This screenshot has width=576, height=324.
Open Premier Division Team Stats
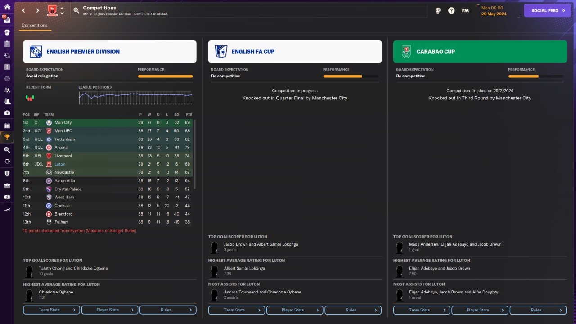[x=52, y=310]
